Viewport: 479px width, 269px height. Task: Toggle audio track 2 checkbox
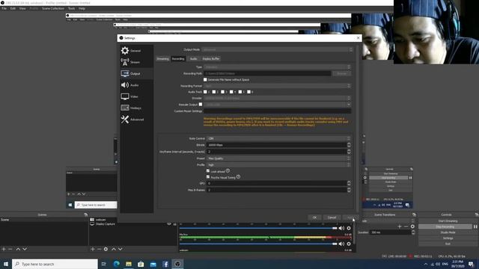coord(214,92)
